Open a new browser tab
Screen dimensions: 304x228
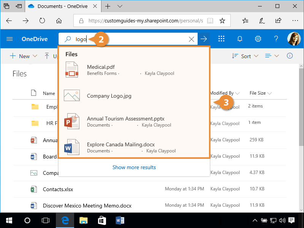coord(108,6)
